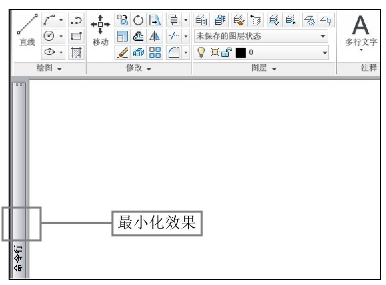
Task: Click the 移动 (Move) tool
Action: 100,31
